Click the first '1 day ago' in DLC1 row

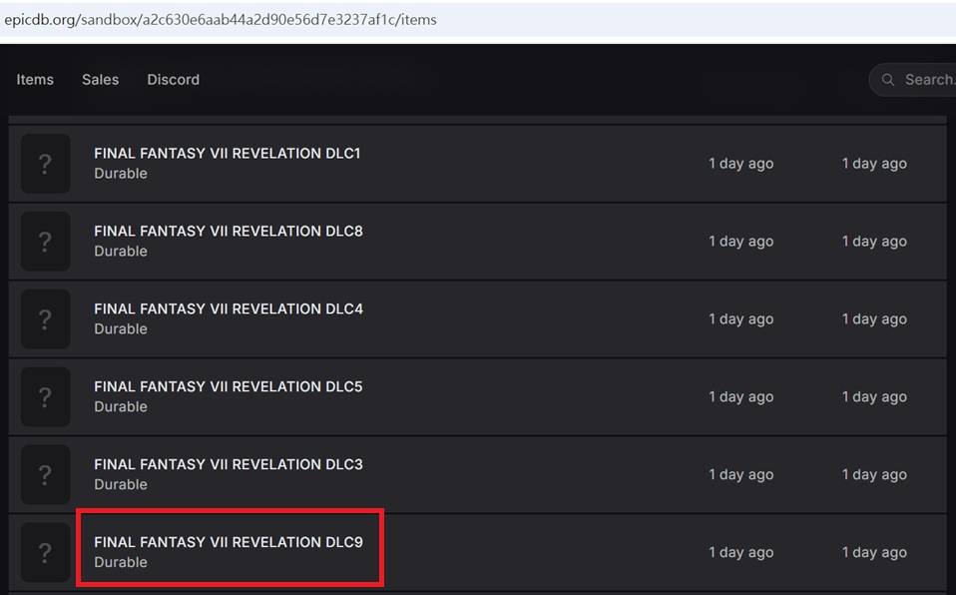coord(740,164)
